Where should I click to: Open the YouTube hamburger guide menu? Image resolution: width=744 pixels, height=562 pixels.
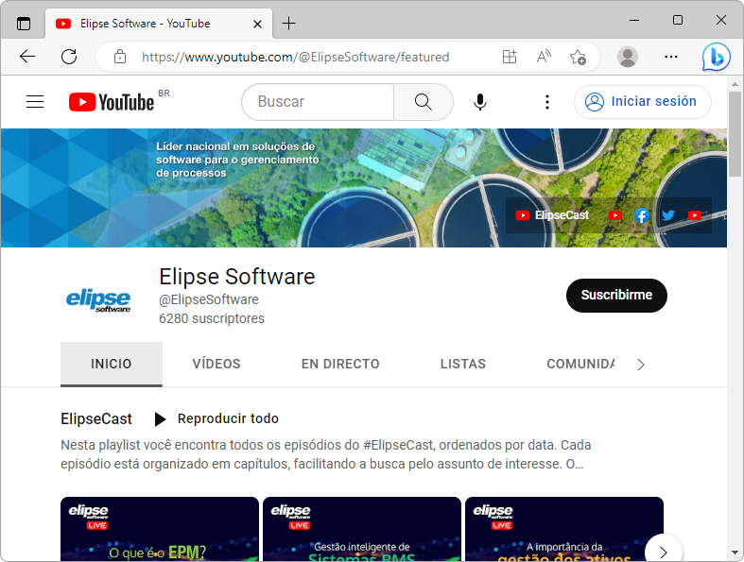click(x=35, y=102)
